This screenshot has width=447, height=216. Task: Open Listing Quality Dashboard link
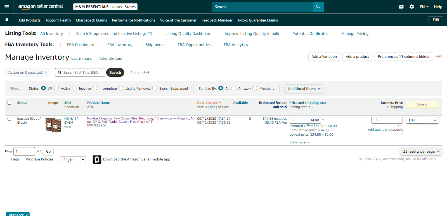coord(188,33)
